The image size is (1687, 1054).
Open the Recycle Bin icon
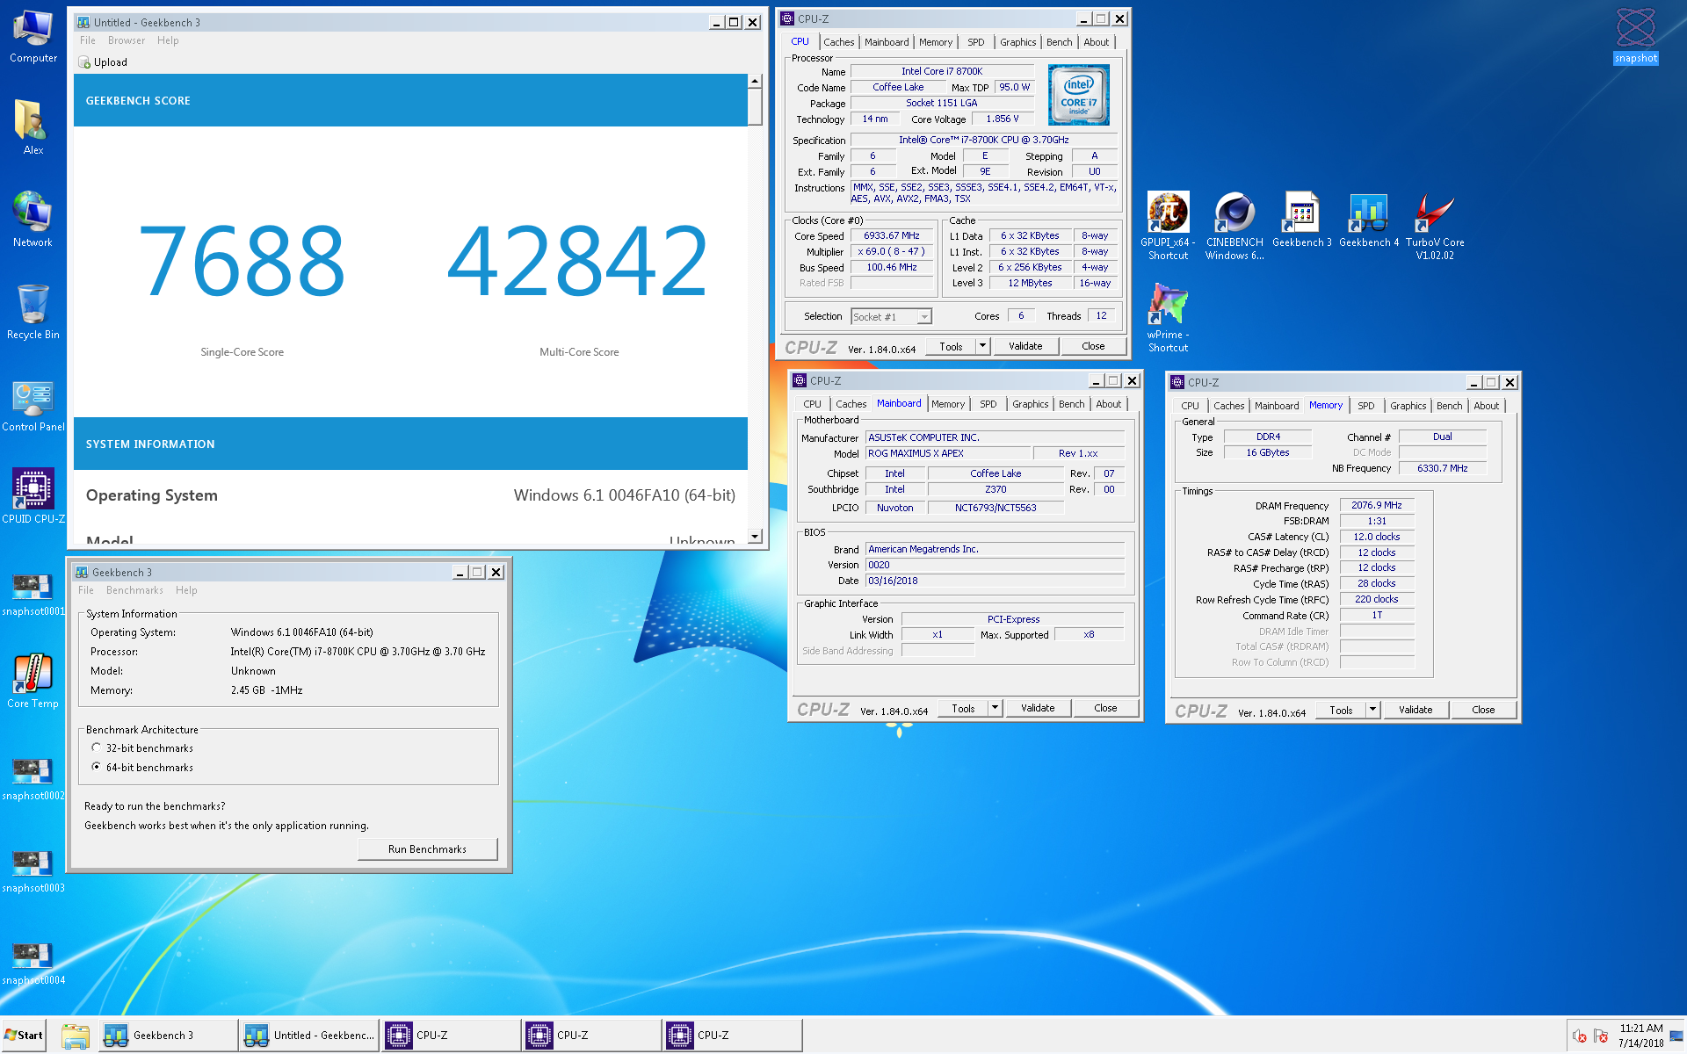pos(33,312)
